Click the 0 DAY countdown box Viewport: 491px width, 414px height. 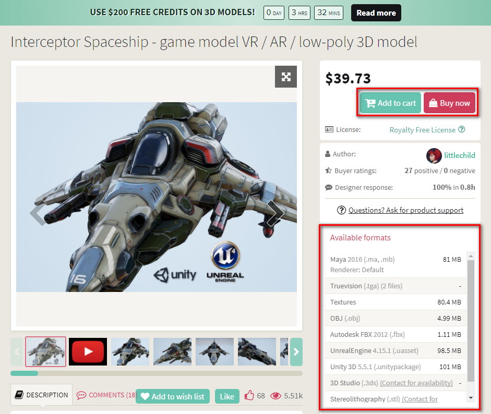pos(274,13)
